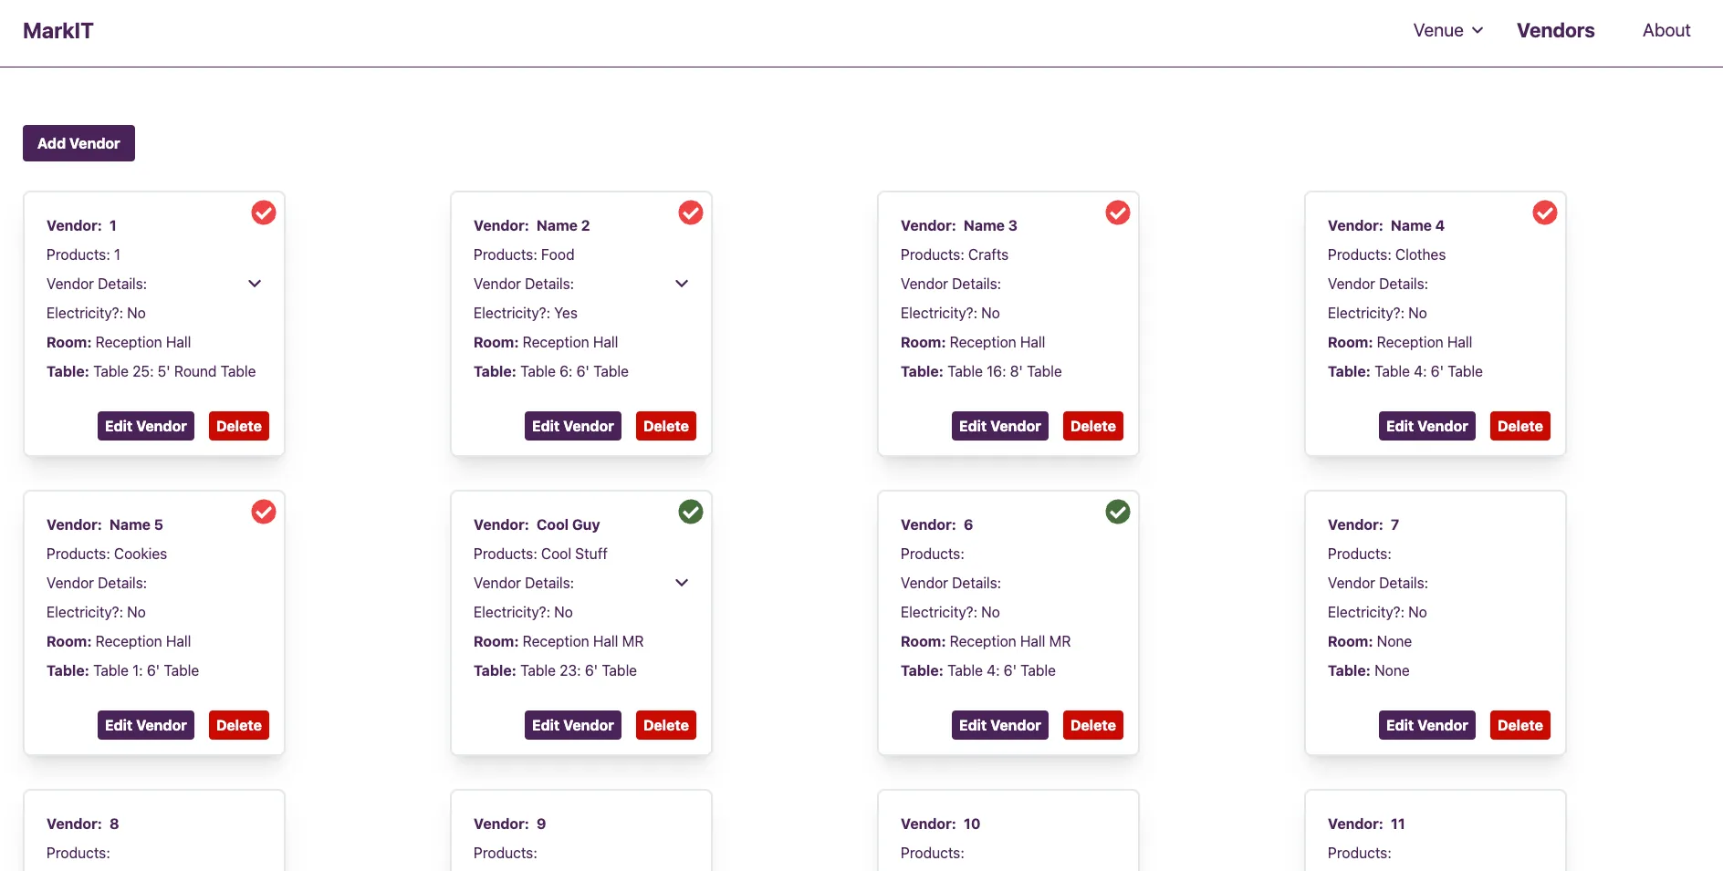Open the About page
Image resolution: width=1723 pixels, height=871 pixels.
[x=1666, y=30]
